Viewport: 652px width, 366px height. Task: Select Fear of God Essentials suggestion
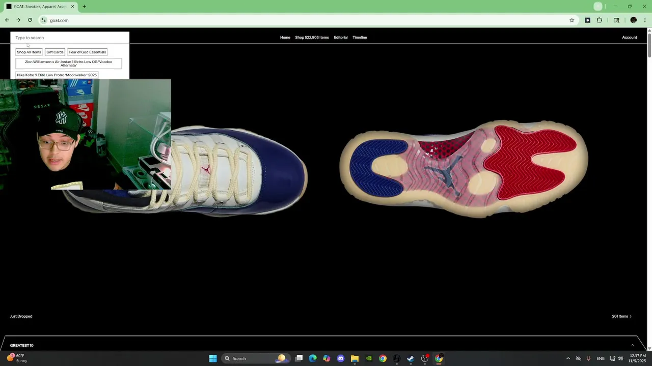[87, 52]
